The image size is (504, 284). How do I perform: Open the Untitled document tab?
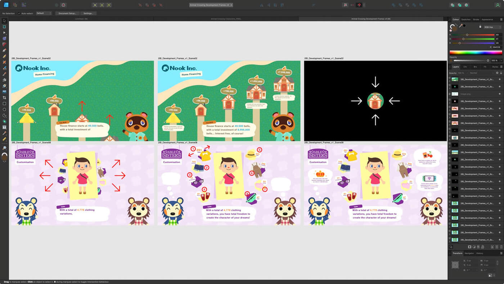81,18
